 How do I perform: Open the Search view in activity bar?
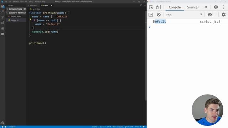point(2,12)
